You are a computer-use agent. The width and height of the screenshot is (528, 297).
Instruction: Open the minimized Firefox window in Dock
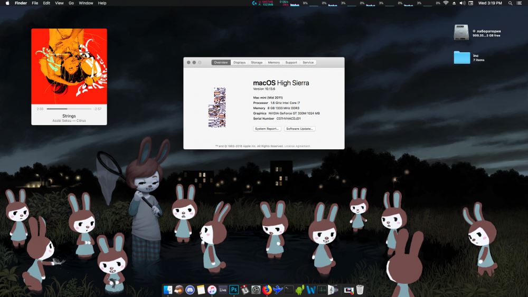348,290
